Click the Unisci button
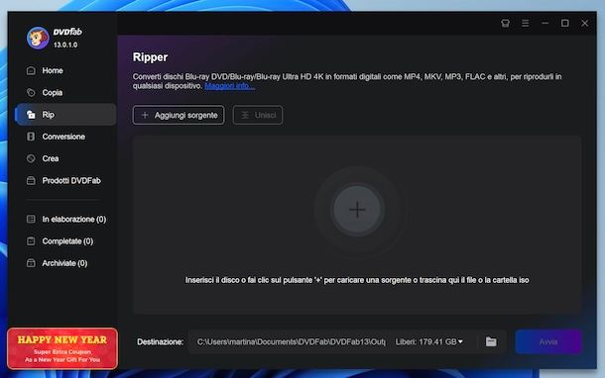 (258, 115)
